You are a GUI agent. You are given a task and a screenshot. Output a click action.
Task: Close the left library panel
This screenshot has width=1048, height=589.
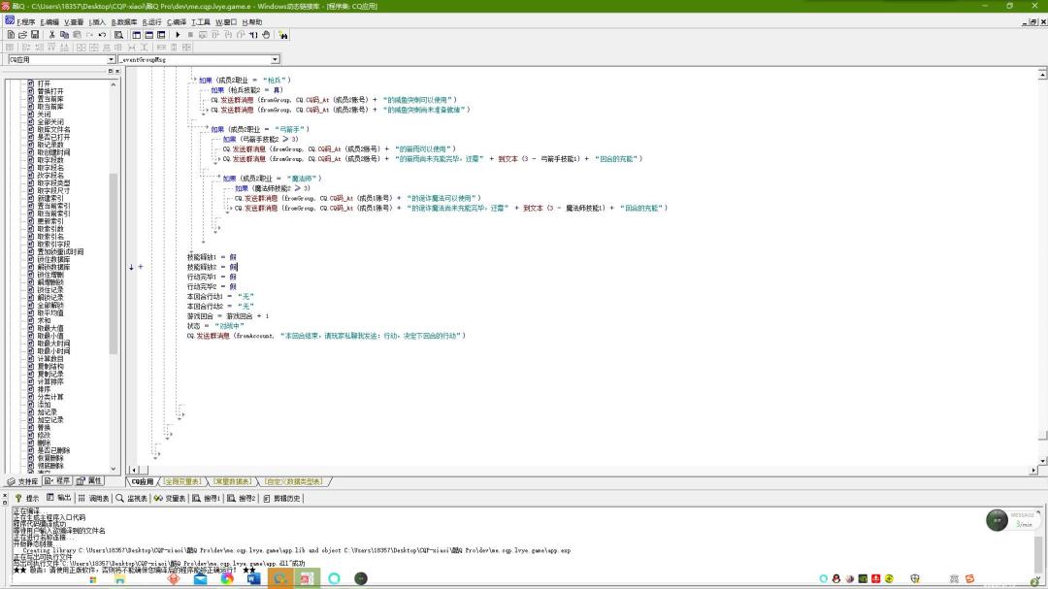coord(117,71)
